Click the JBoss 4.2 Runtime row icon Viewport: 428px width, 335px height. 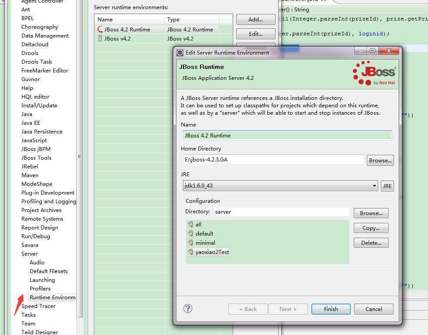pos(100,29)
